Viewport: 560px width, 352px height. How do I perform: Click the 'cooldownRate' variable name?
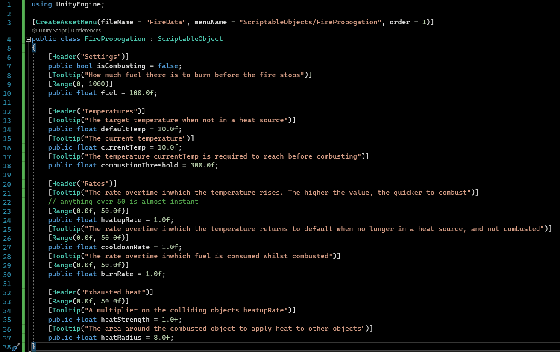(x=125, y=247)
